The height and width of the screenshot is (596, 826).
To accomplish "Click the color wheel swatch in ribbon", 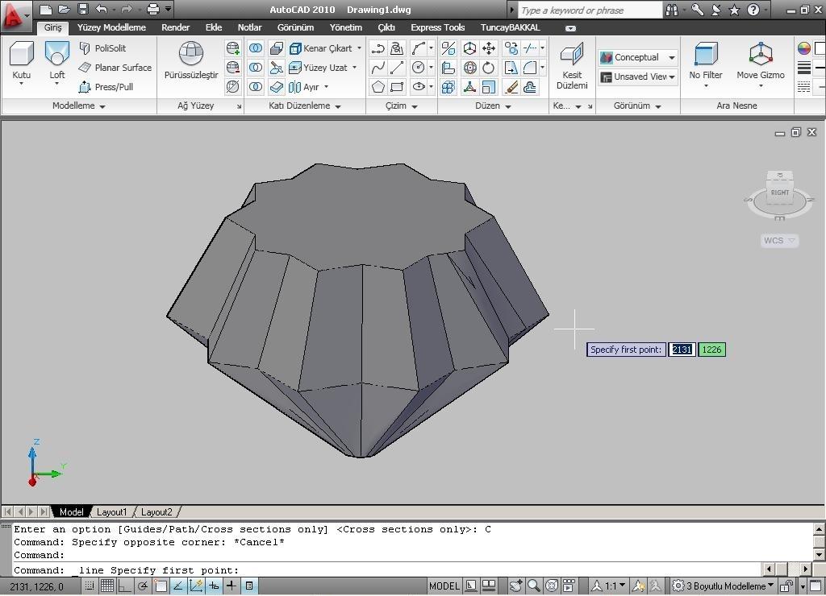I will tap(803, 48).
